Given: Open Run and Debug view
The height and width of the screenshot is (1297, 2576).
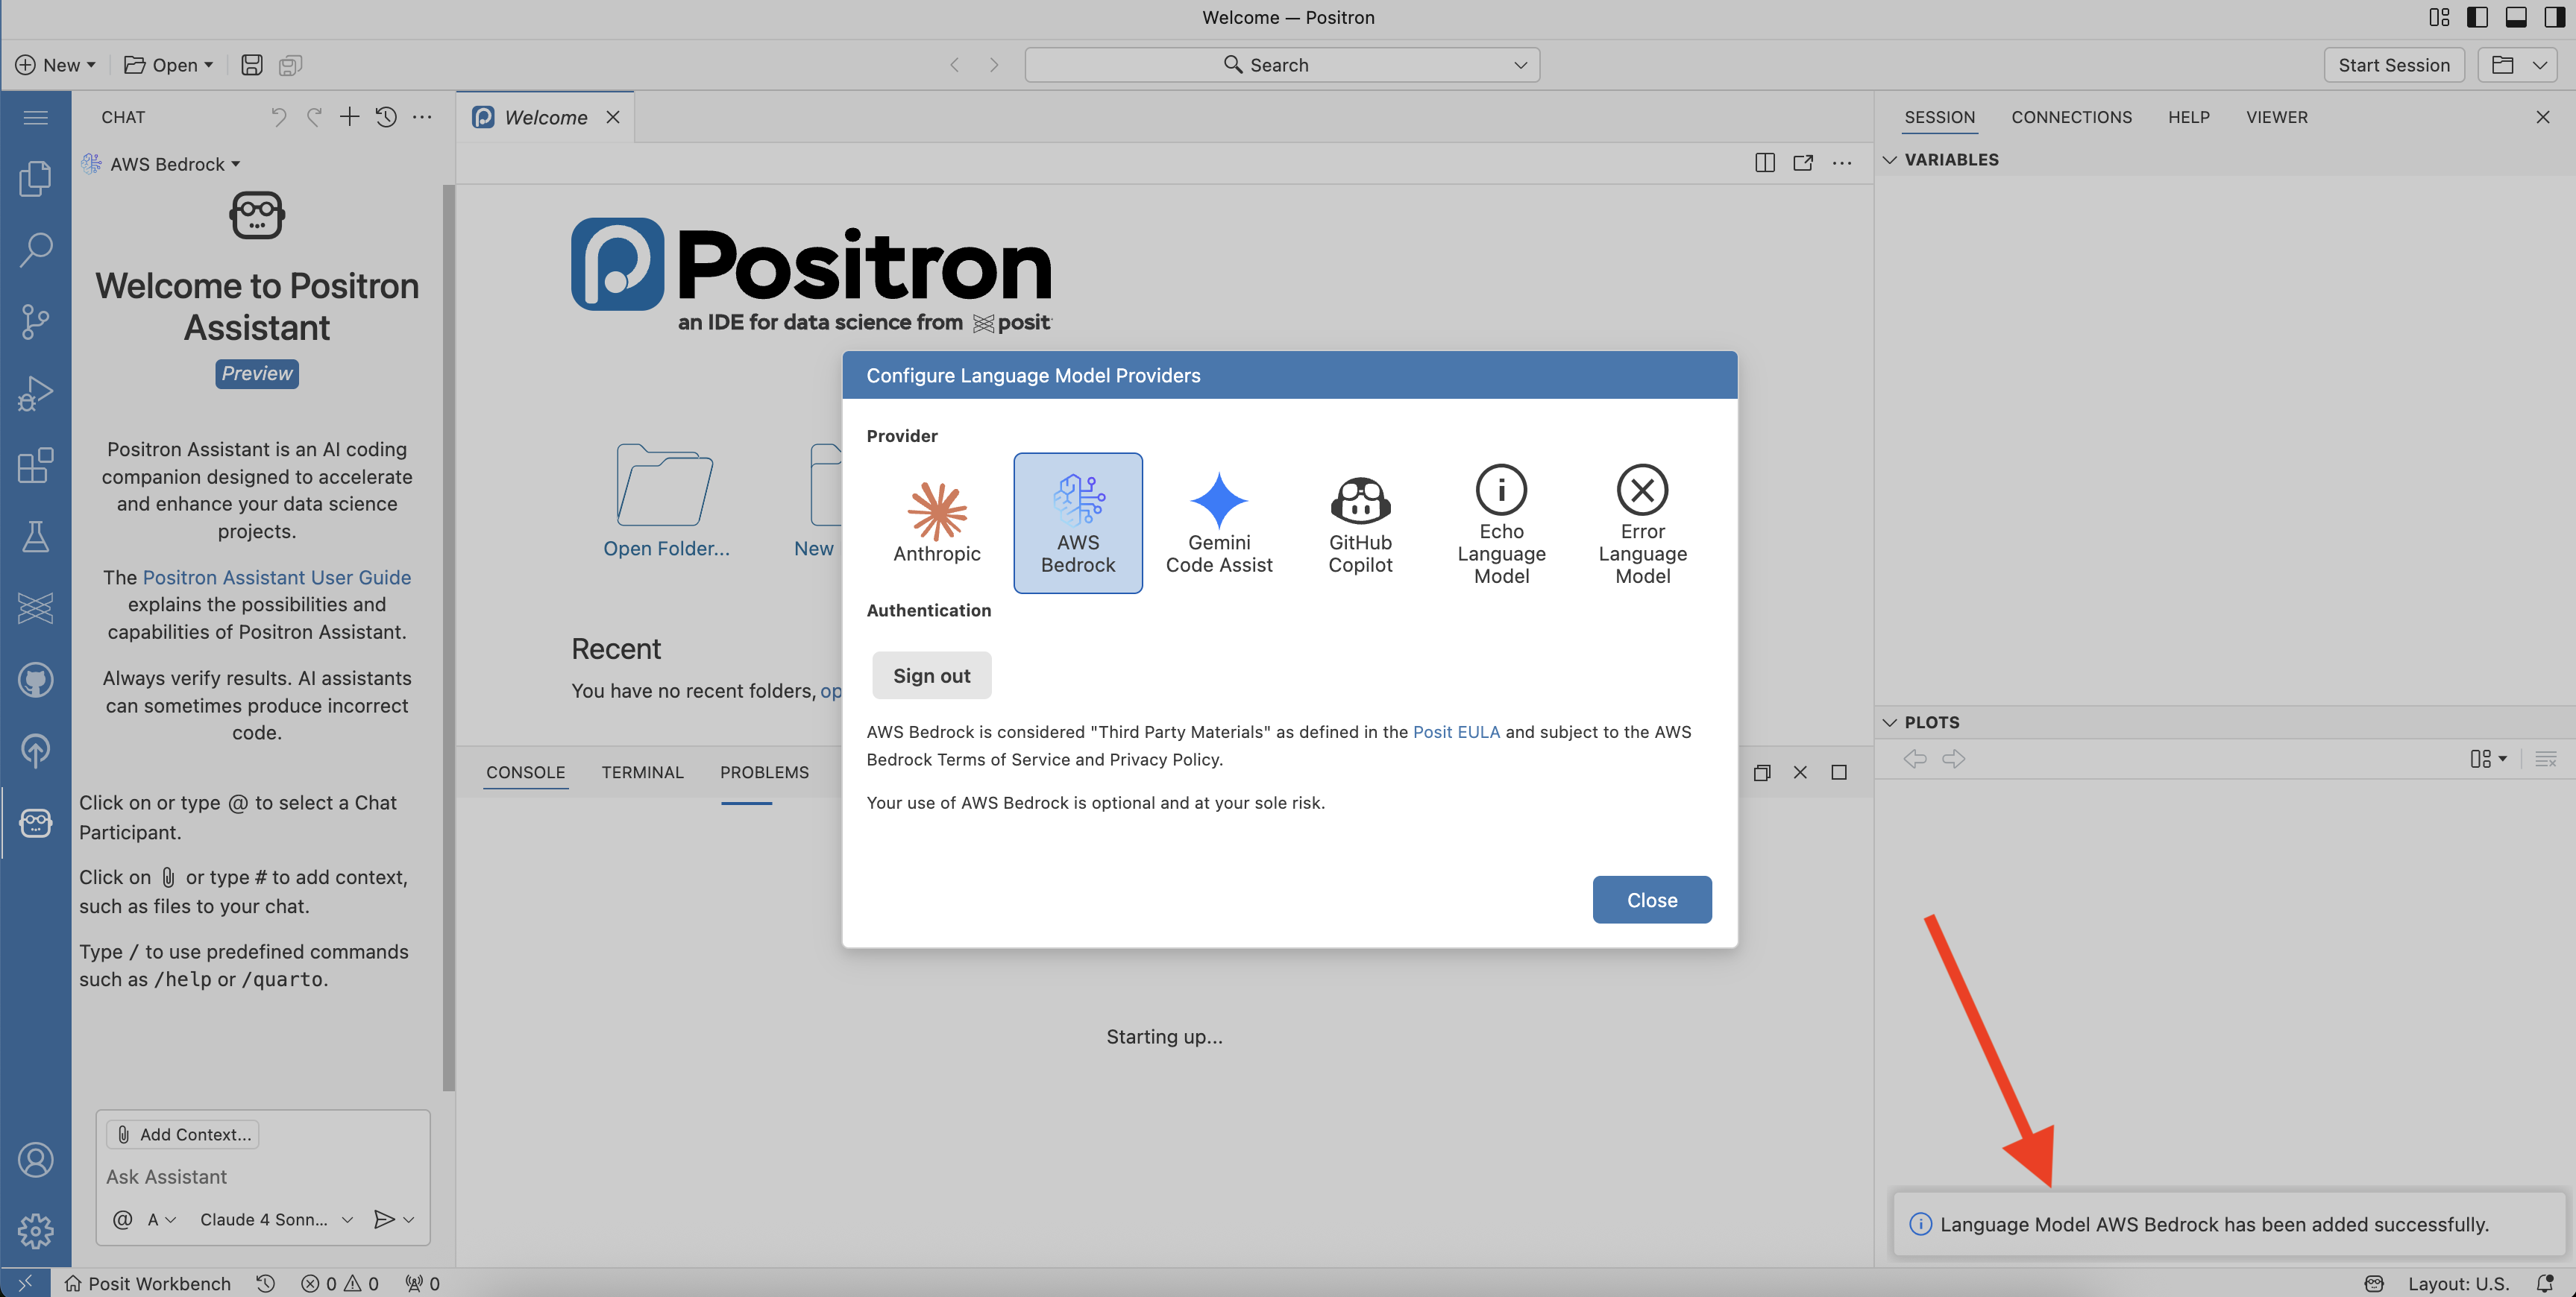Looking at the screenshot, I should [x=35, y=394].
